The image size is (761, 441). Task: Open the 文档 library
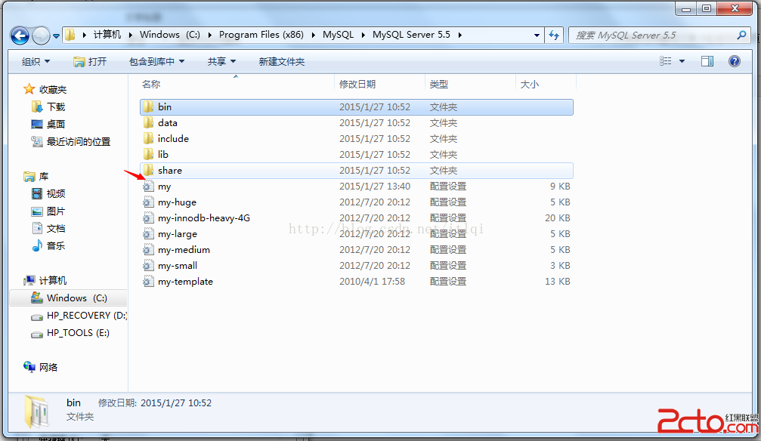pyautogui.click(x=56, y=229)
